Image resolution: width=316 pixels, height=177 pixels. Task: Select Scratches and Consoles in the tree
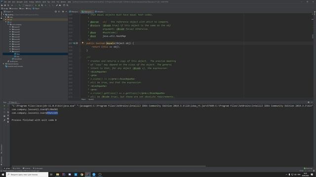click(x=14, y=66)
